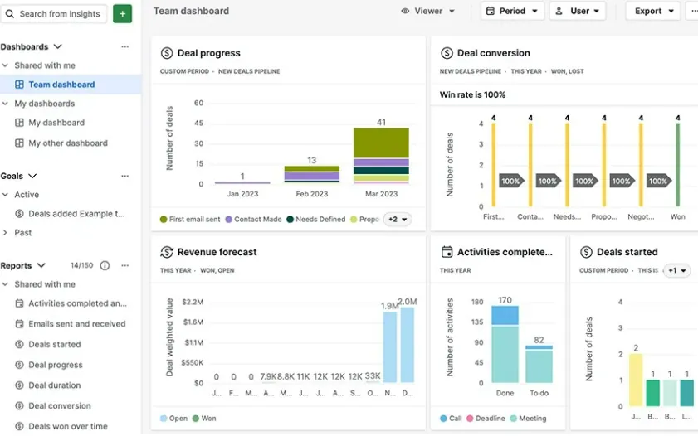
Task: Expand the Past goals group
Action: pos(5,232)
